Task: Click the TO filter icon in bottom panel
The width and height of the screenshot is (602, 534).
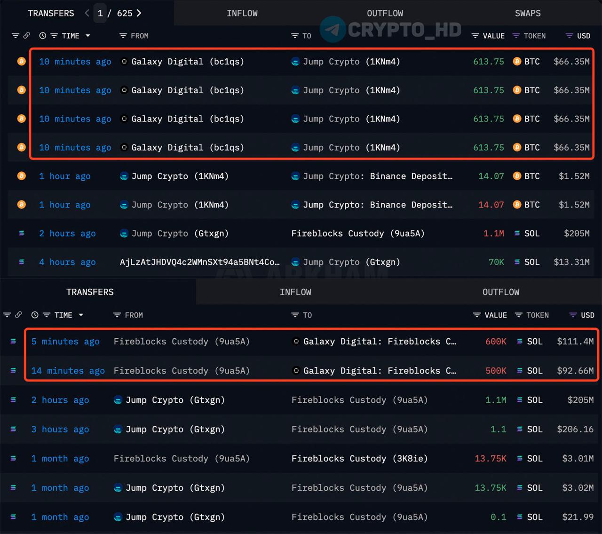Action: pos(295,315)
